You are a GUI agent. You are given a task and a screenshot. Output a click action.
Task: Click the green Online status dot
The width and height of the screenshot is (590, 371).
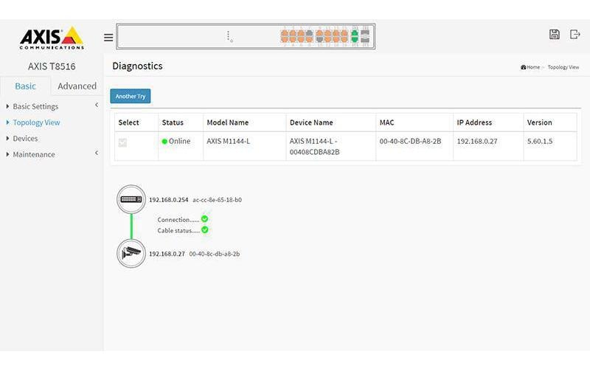[x=164, y=142]
